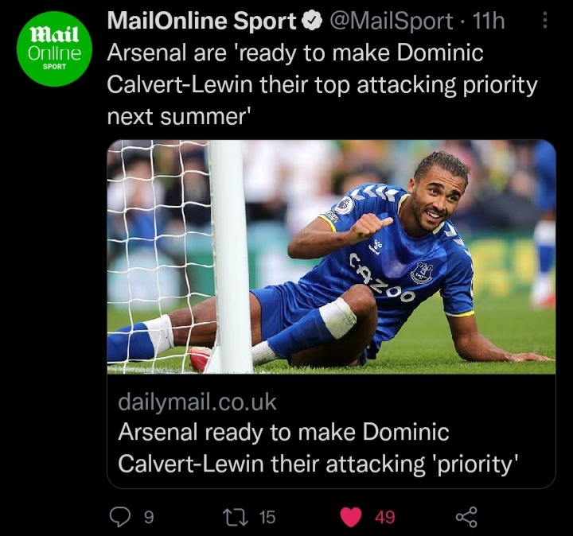Viewport: 573px width, 536px height.
Task: Open the tweet's 11h timestamp
Action: pos(489,21)
